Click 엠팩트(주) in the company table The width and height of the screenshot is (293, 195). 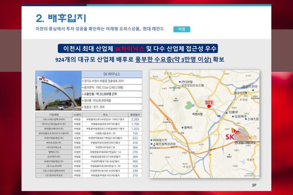coord(54,152)
